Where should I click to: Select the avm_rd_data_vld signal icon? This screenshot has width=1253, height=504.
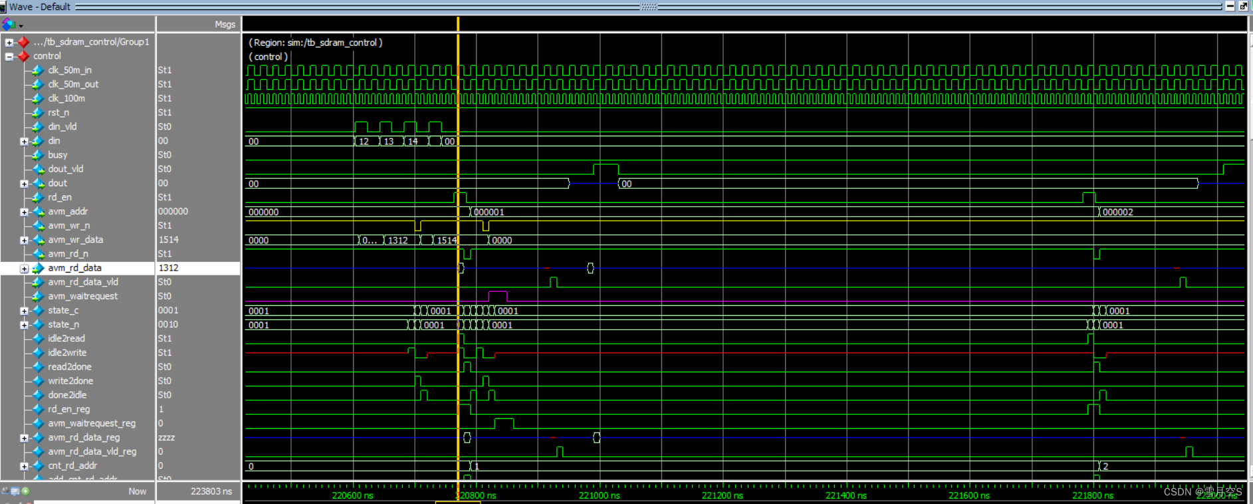pyautogui.click(x=38, y=283)
